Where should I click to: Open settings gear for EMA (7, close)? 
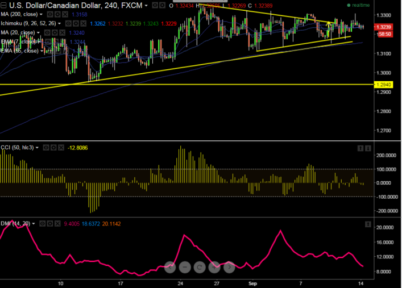coord(55,42)
